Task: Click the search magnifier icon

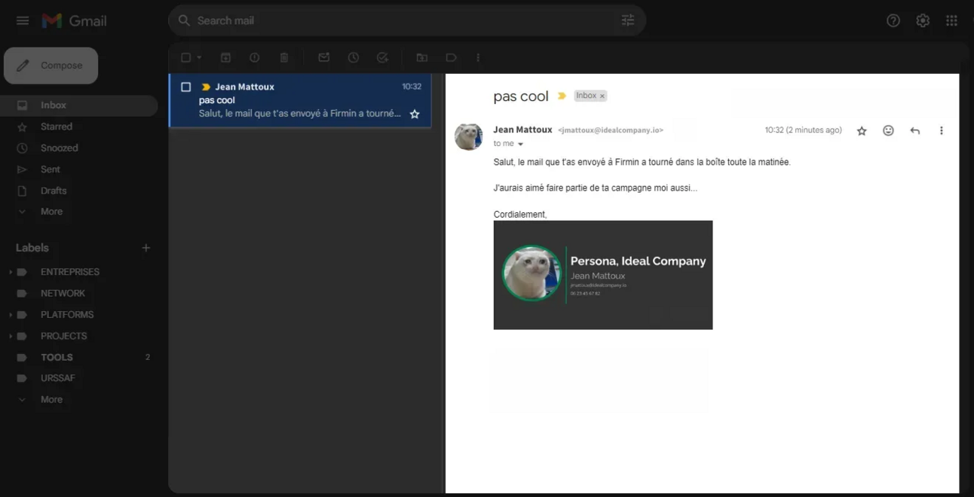Action: [x=184, y=20]
